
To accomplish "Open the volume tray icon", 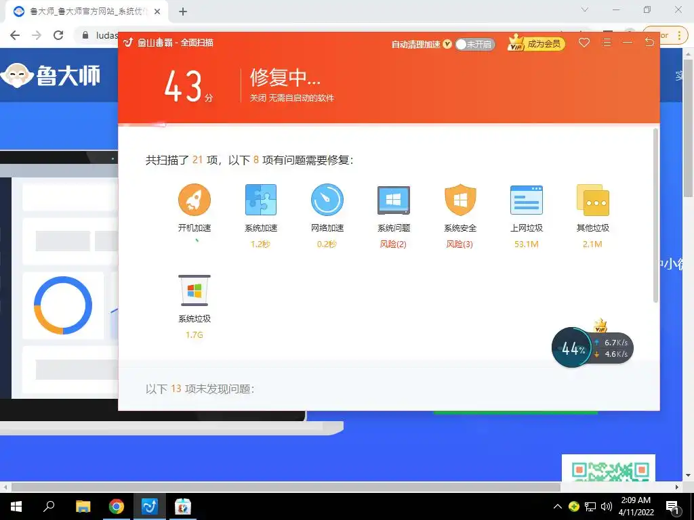I will point(607,506).
